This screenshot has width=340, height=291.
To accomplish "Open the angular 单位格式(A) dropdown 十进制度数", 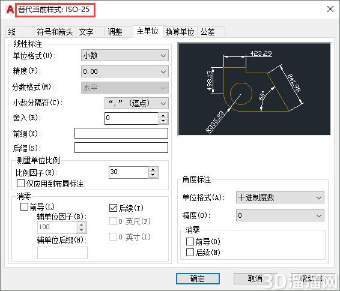I will click(x=280, y=197).
